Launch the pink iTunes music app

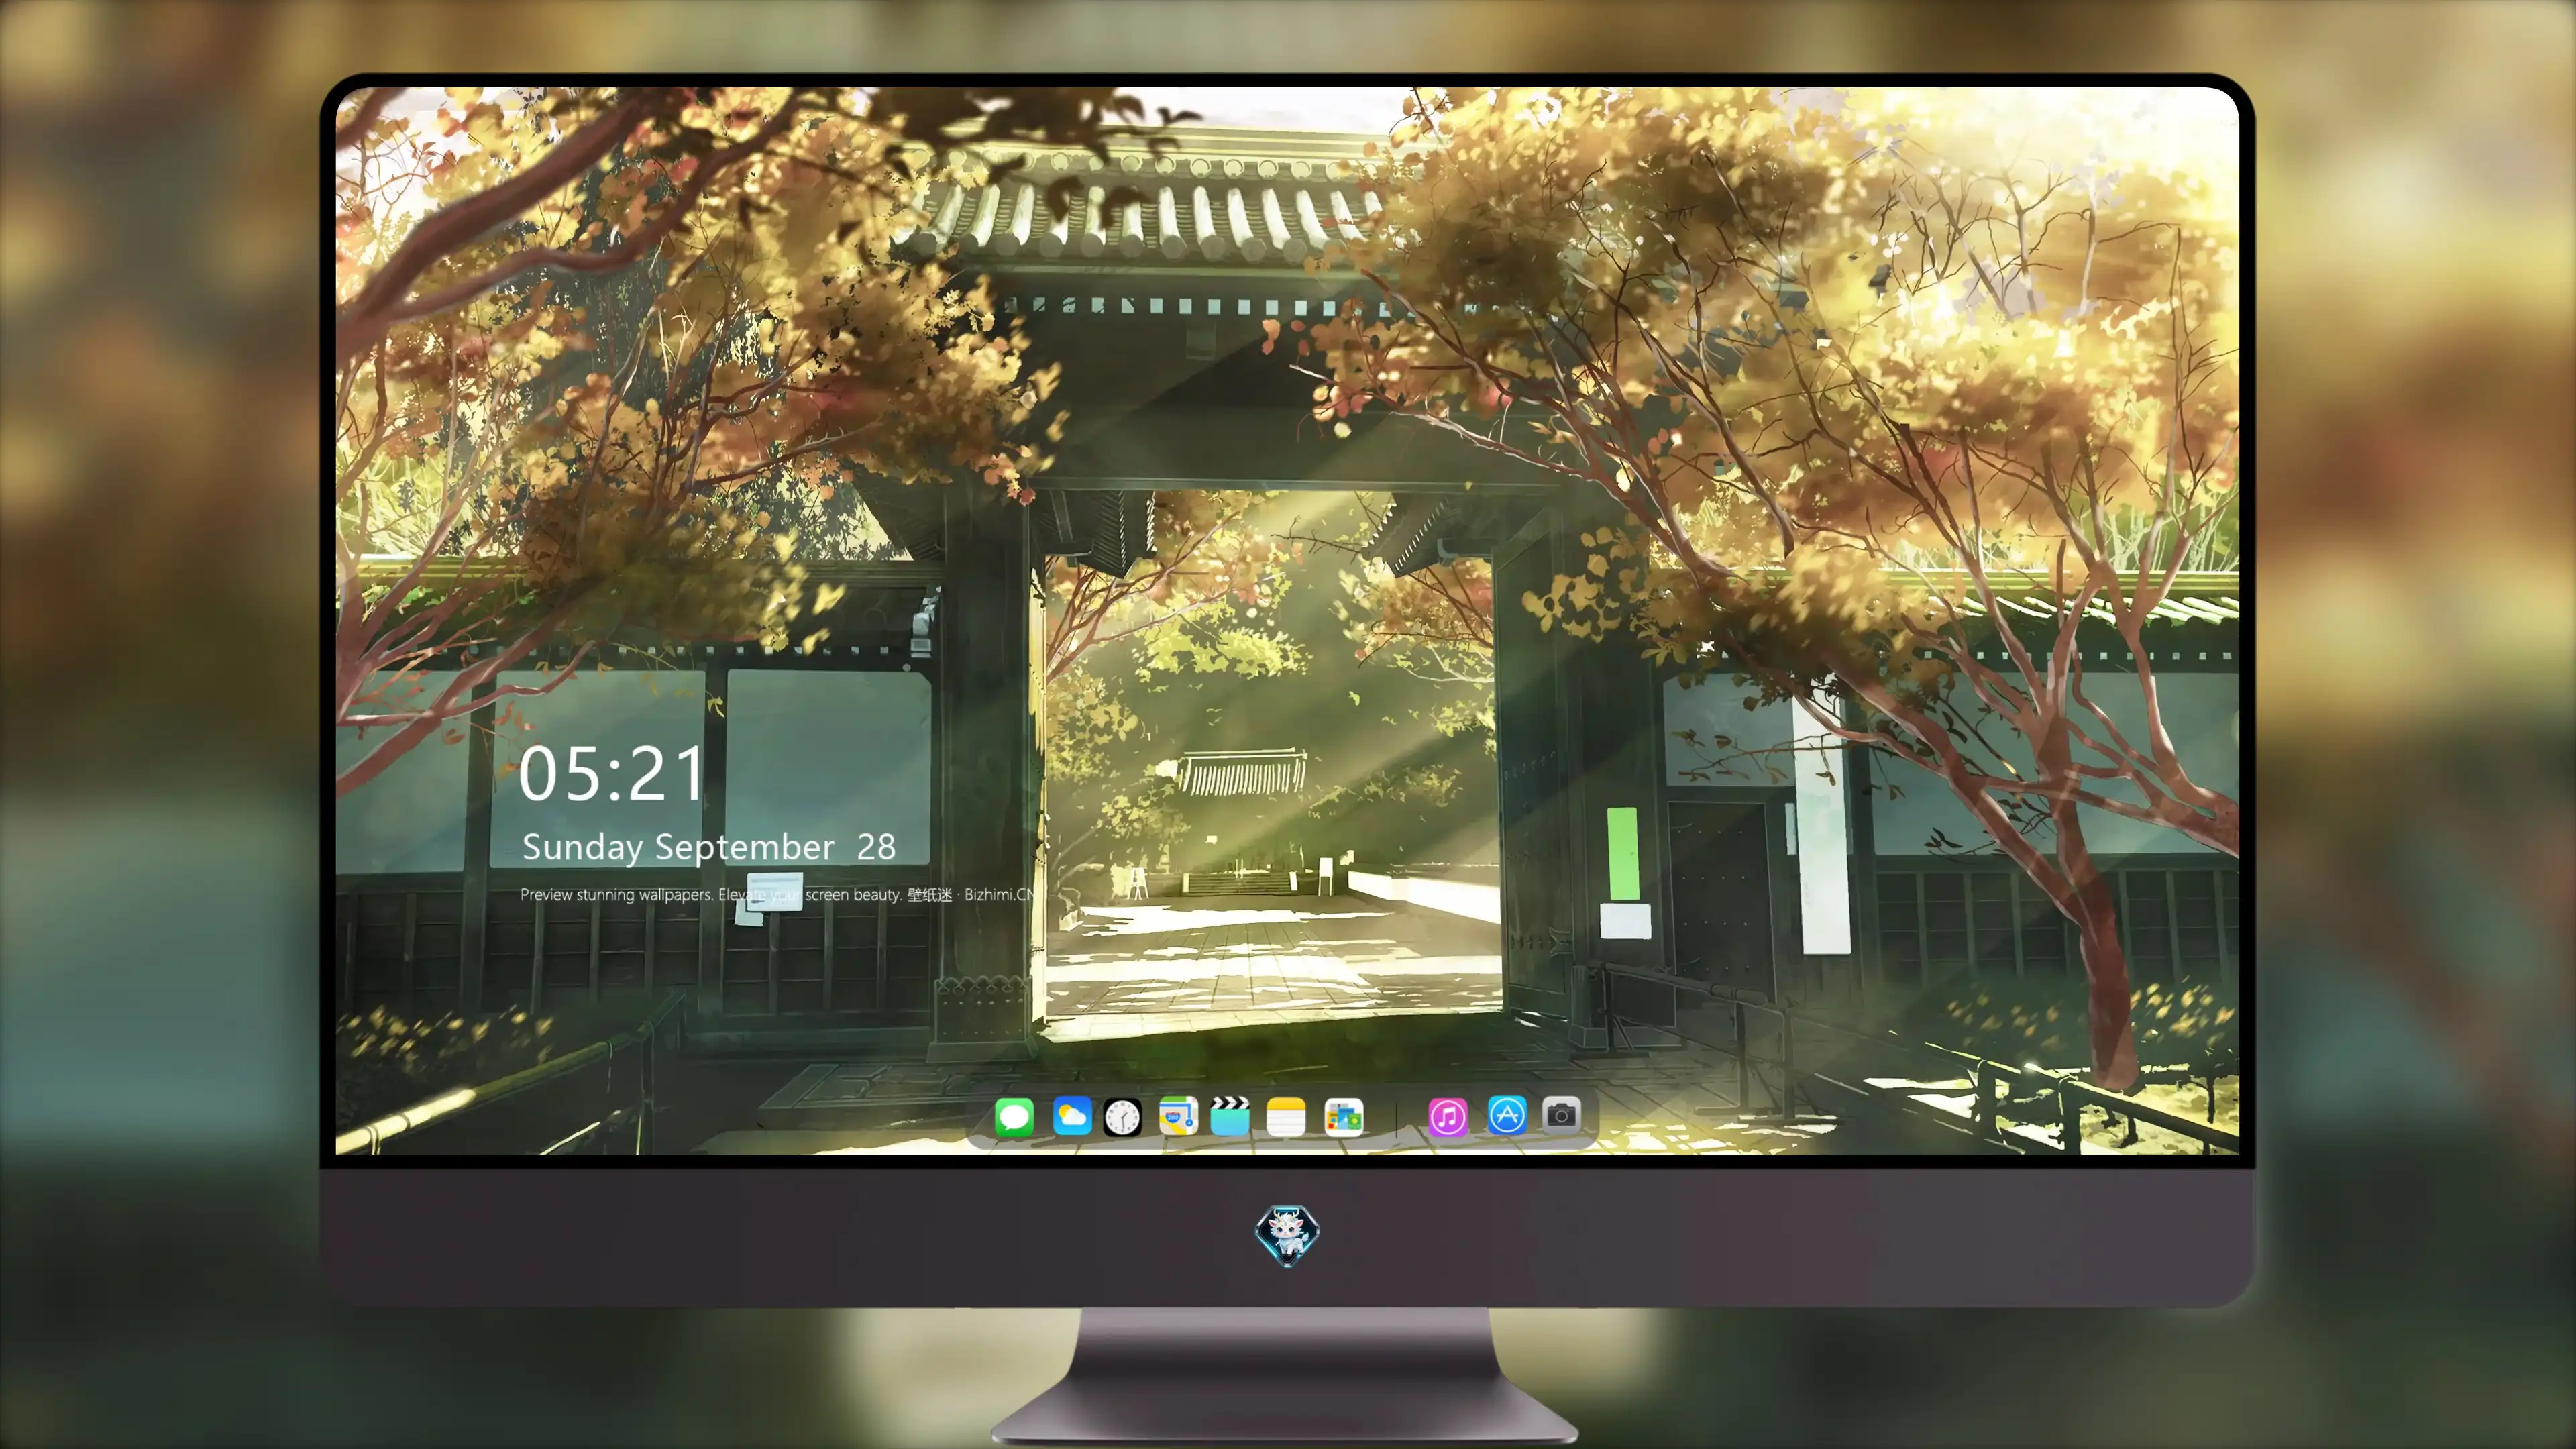click(x=1448, y=1117)
